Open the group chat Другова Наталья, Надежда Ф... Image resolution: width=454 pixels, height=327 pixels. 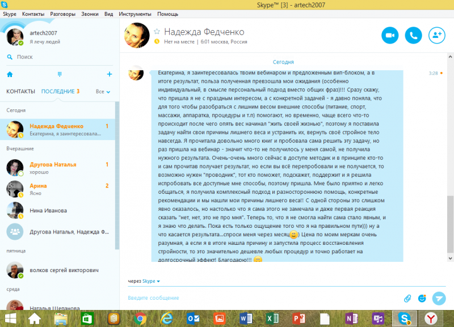tap(58, 232)
